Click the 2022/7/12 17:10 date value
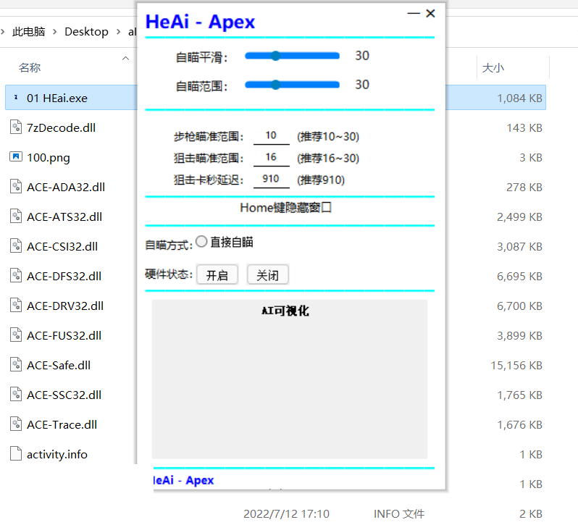This screenshot has height=525, width=578. tap(286, 513)
